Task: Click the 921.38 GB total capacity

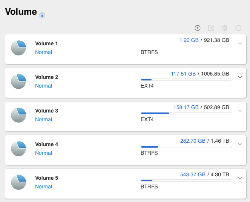Action: point(216,40)
